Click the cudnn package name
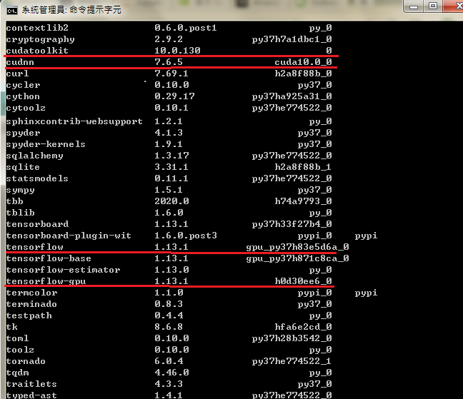Image resolution: width=463 pixels, height=399 pixels. 20,62
